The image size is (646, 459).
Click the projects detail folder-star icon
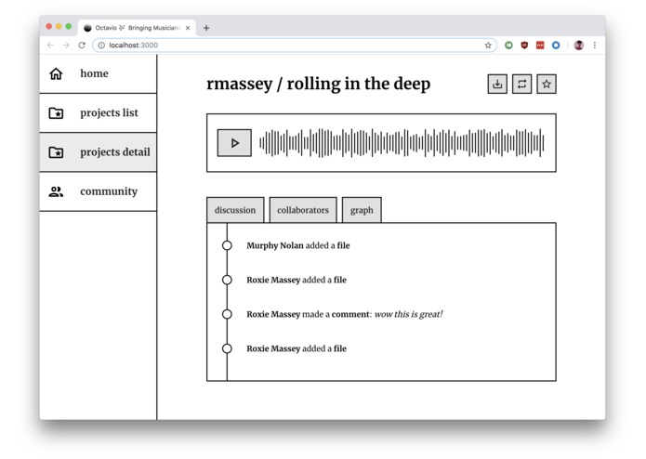(x=56, y=152)
